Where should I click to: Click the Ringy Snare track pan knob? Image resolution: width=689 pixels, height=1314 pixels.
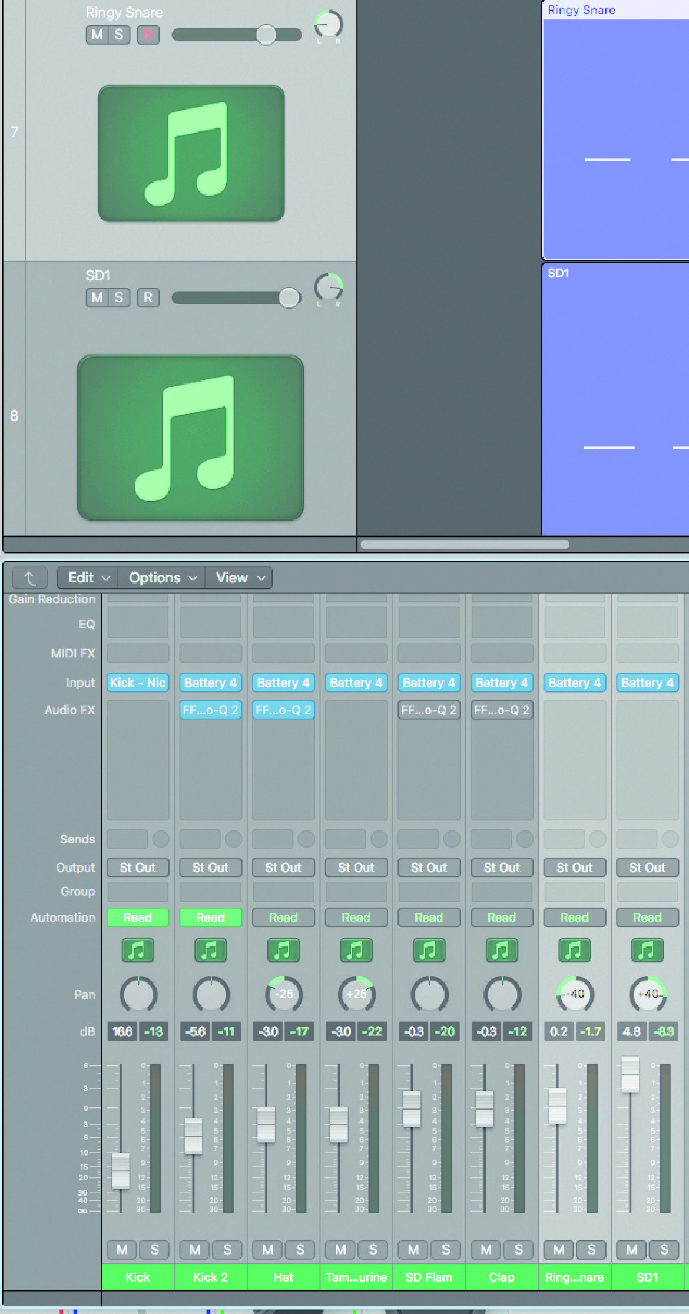(329, 25)
